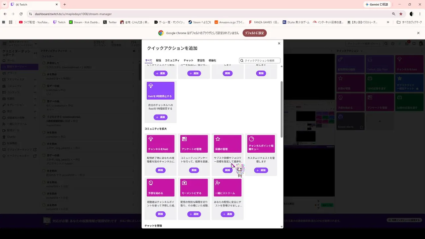Switch to the 収益化 tab
The width and height of the screenshot is (425, 239).
coord(212,60)
